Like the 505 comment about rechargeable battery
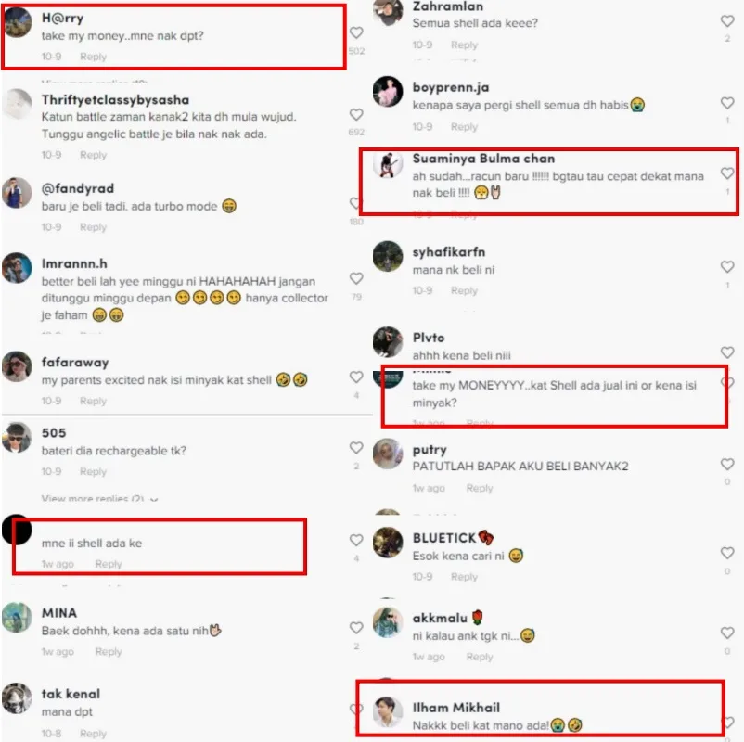This screenshot has width=744, height=742. point(356,448)
